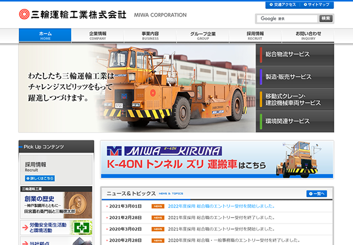Screen dimensions: 353x245
Task: Open the 企業情報 COMPANY menu
Action: click(x=98, y=36)
